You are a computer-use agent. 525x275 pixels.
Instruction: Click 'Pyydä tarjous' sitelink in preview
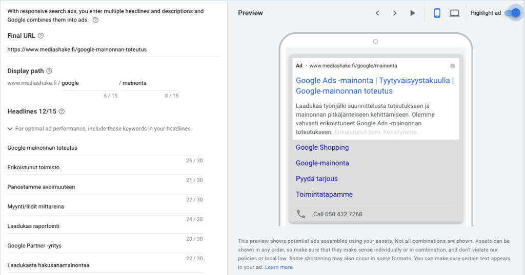point(316,179)
